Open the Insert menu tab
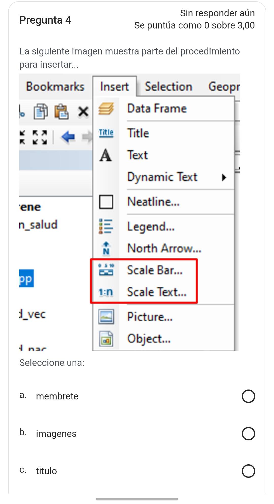Screen dimensions: 274x504 click(x=115, y=87)
